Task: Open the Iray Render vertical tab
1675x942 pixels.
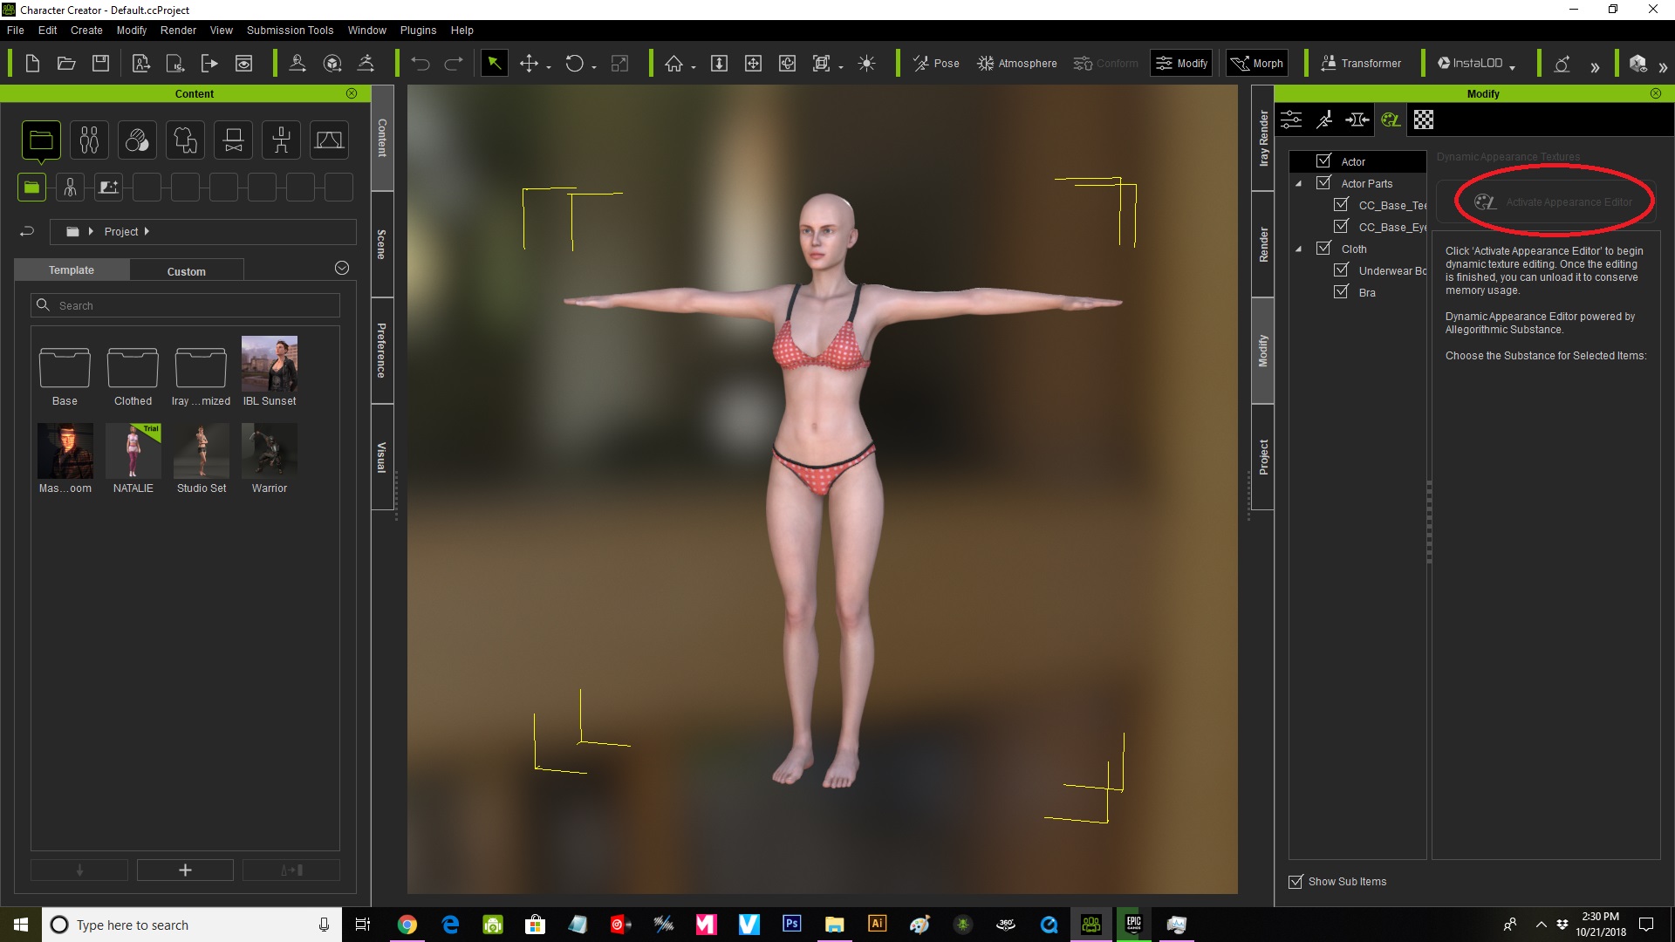Action: (x=1263, y=138)
